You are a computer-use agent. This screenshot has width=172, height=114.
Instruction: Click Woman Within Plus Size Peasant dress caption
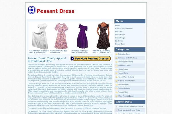click(x=58, y=52)
